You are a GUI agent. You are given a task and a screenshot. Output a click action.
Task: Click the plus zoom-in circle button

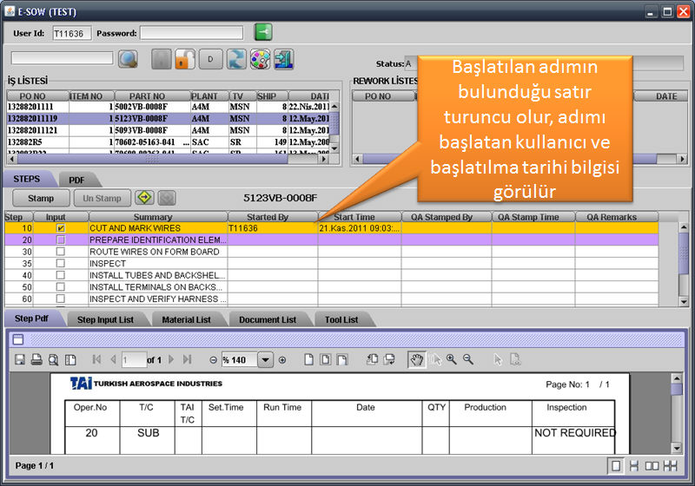coord(282,360)
